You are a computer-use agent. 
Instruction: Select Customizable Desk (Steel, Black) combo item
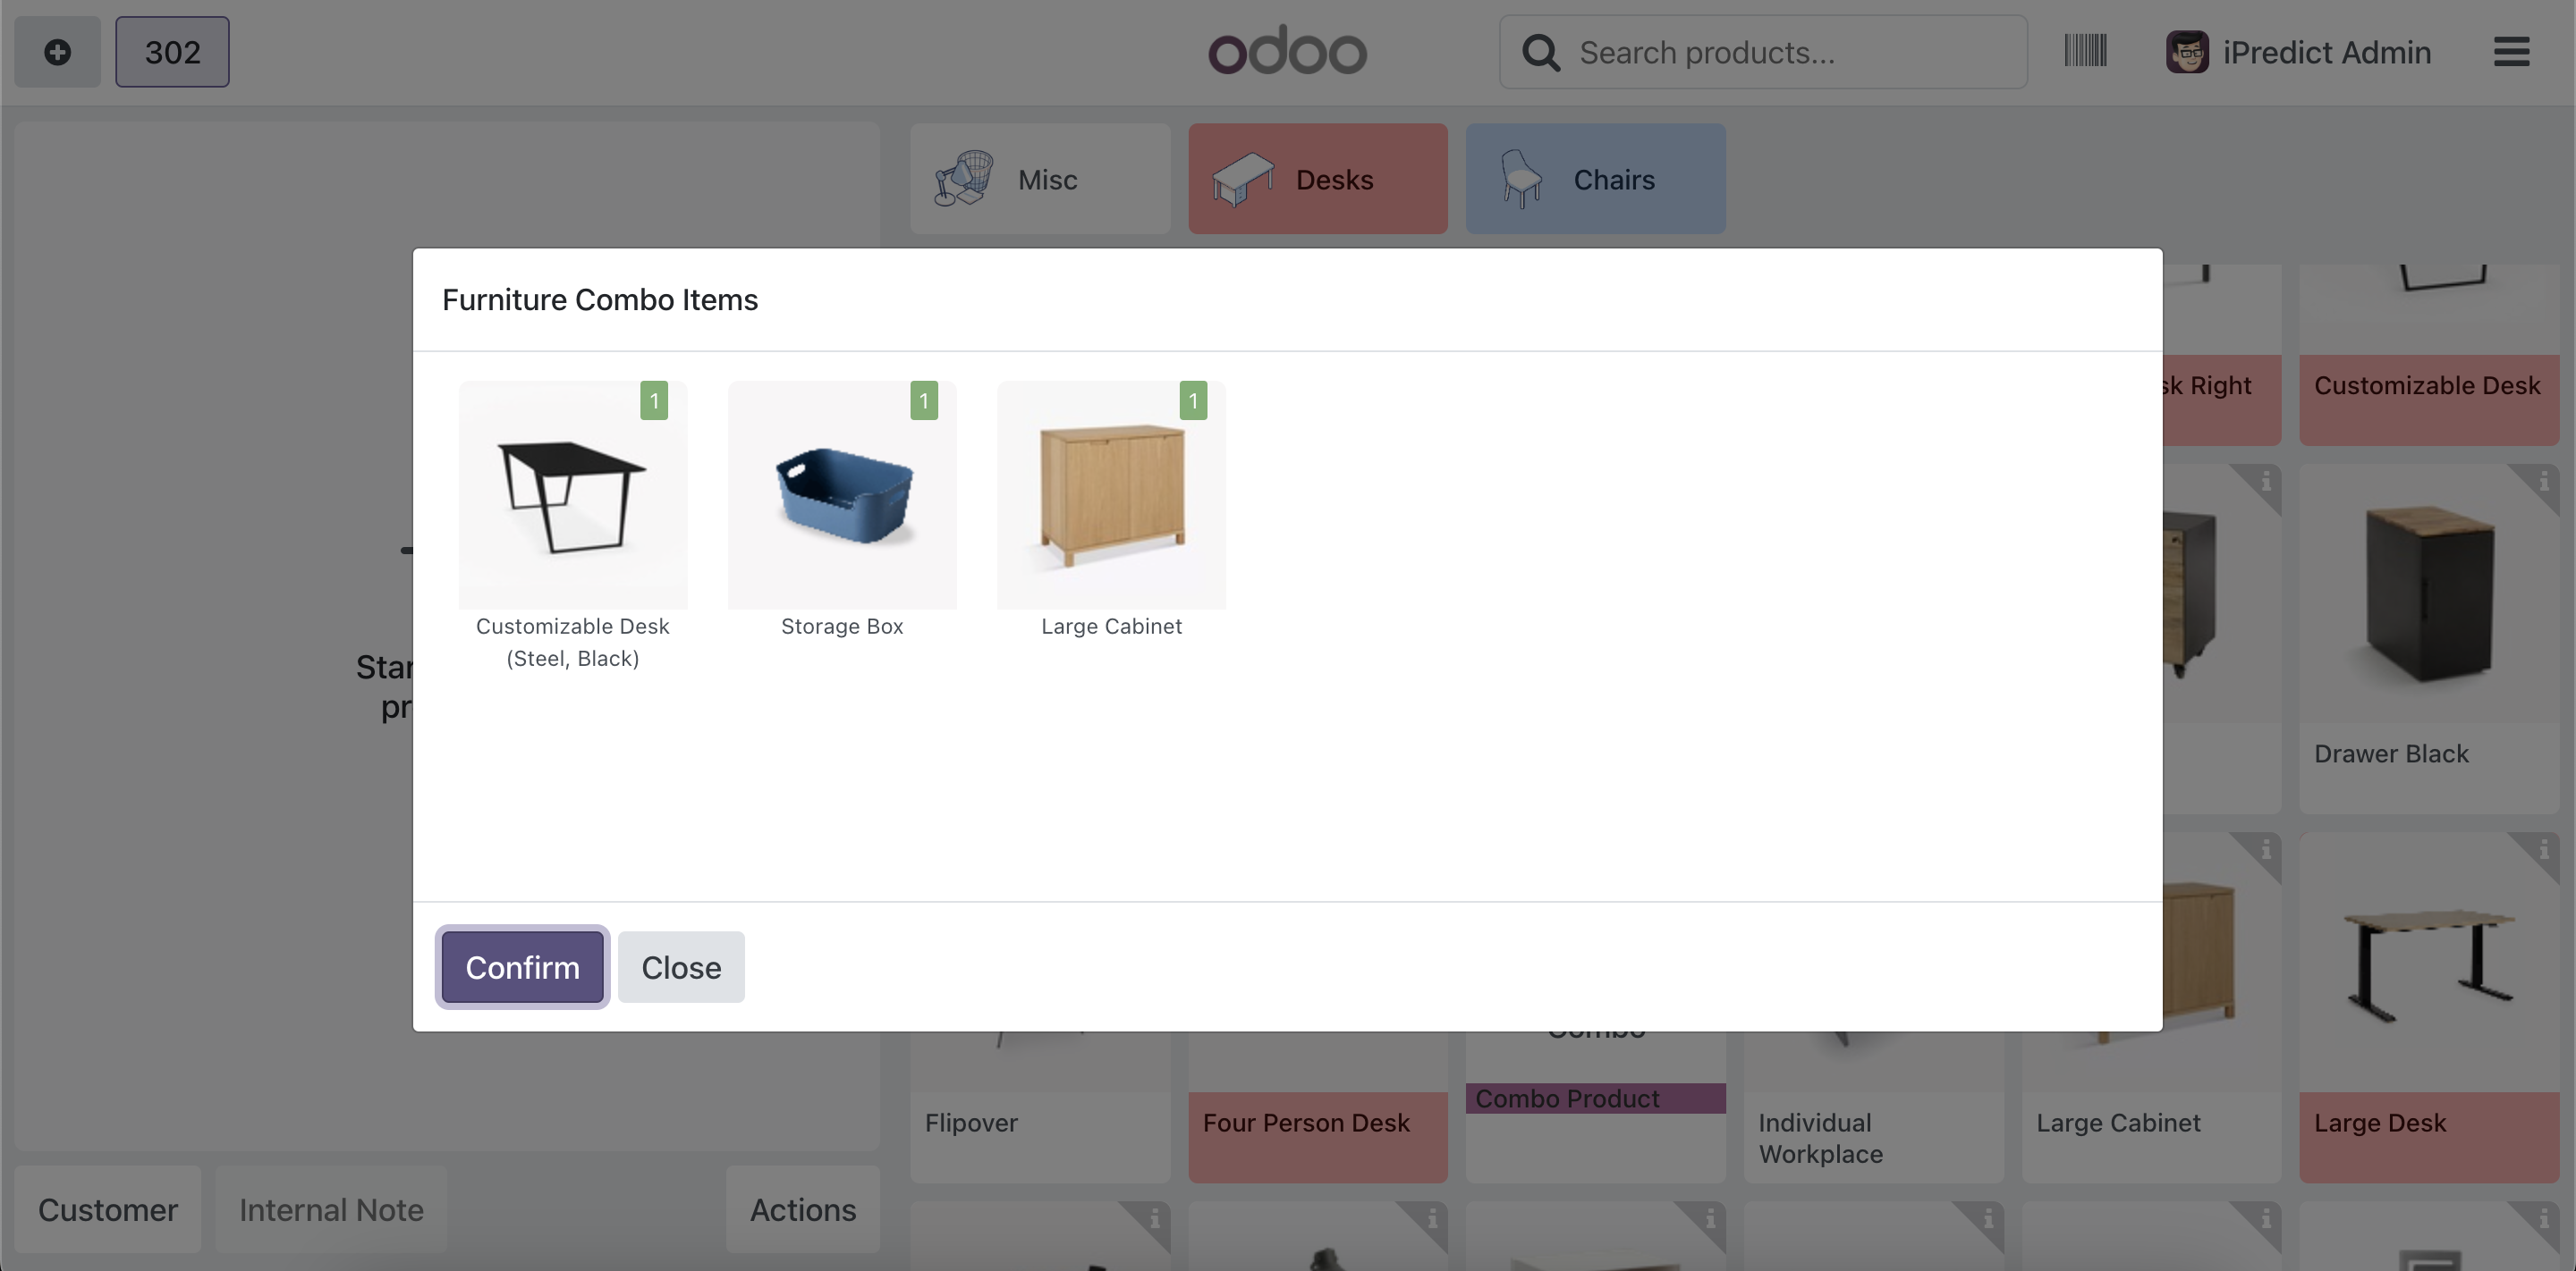click(573, 495)
